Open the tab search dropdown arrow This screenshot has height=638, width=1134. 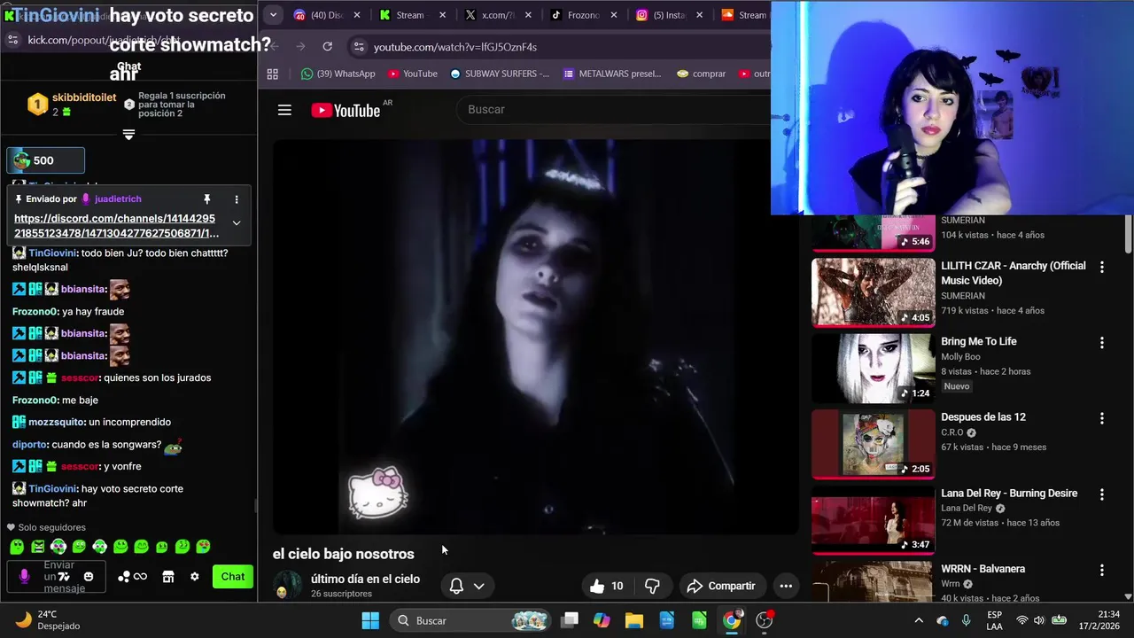coord(273,15)
